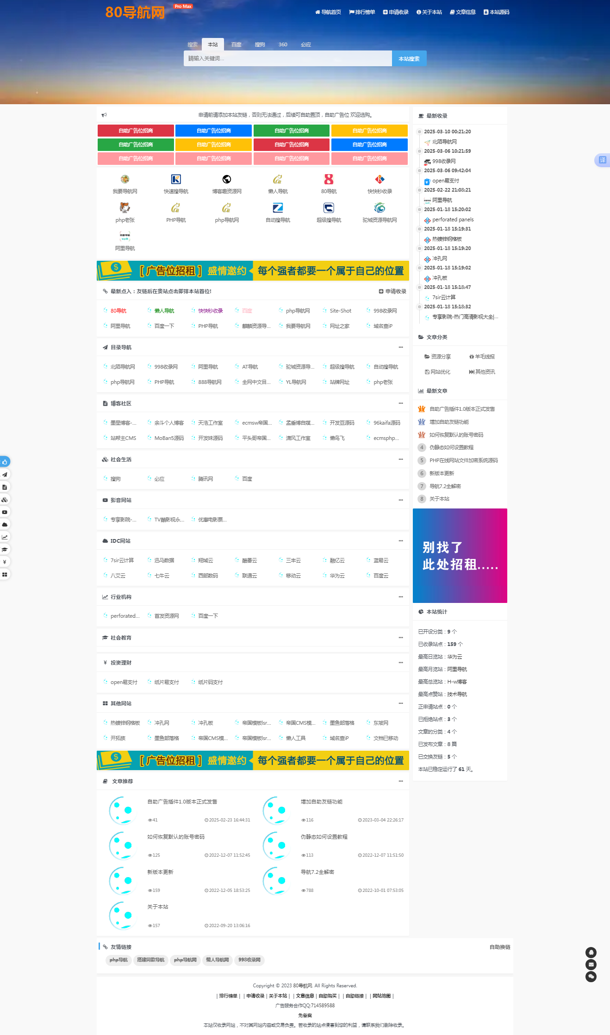The width and height of the screenshot is (610, 1035).
Task: Expand more of 博客社区 section
Action: [x=401, y=403]
